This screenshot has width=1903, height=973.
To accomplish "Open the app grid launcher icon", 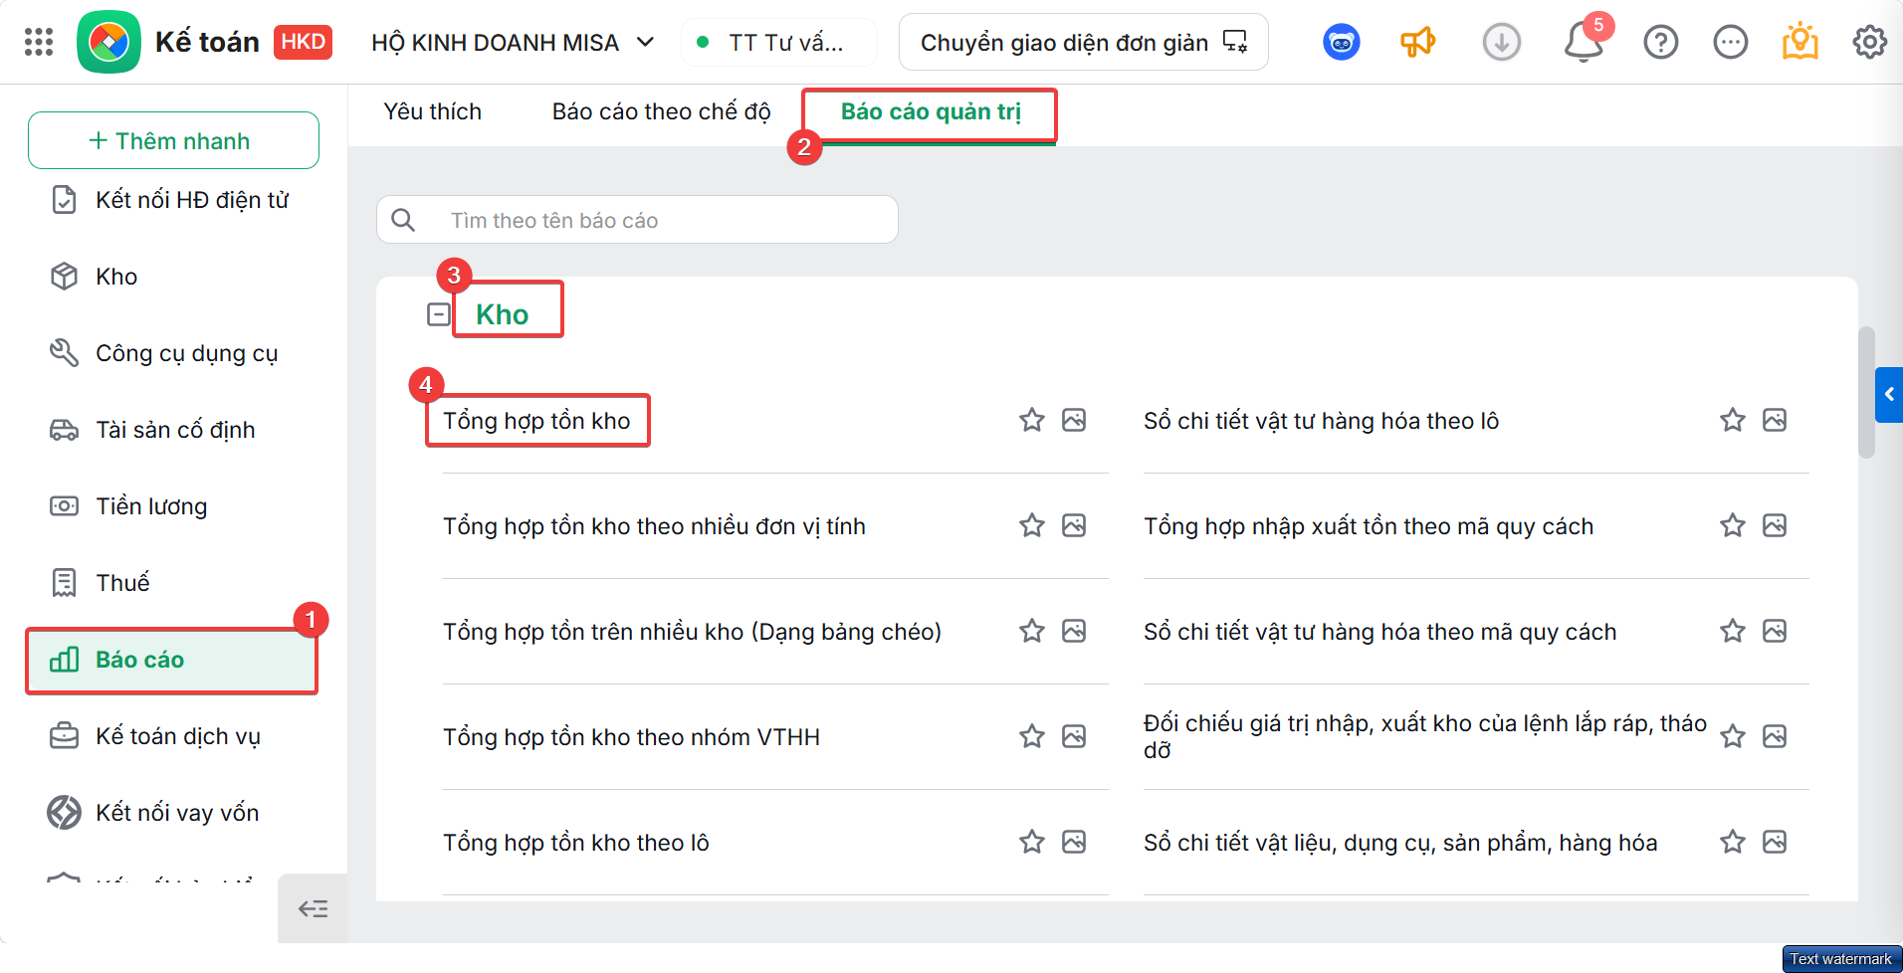I will [39, 42].
